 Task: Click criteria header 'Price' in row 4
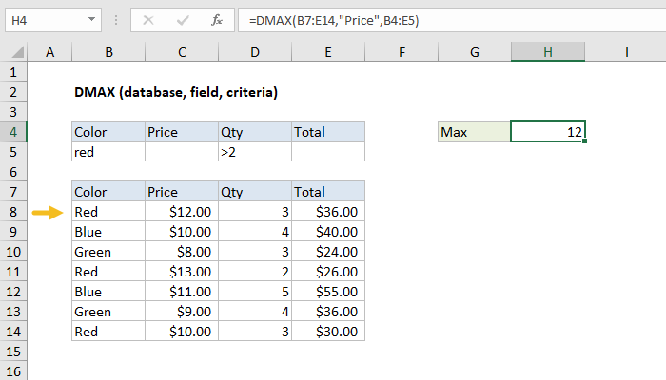click(182, 132)
